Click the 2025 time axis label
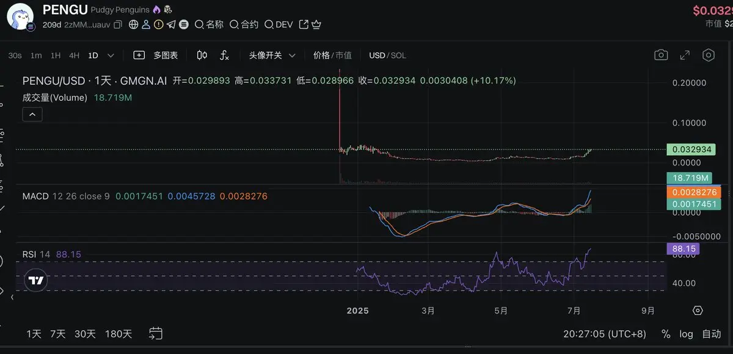Image resolution: width=733 pixels, height=354 pixels. 358,311
